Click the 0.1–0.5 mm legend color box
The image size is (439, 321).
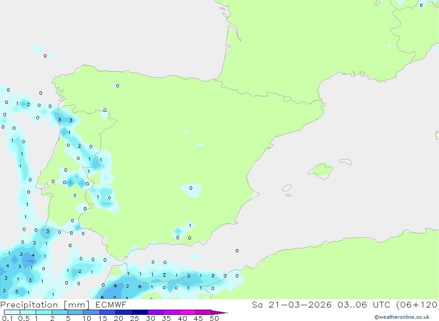coord(12,312)
